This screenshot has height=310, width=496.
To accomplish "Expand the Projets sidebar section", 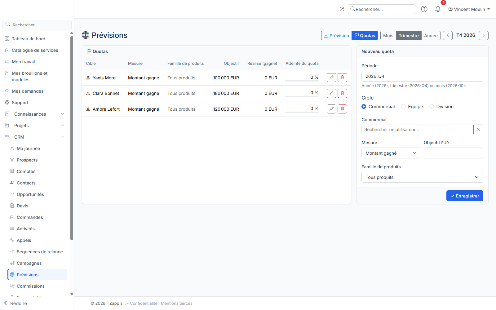I will tap(35, 126).
